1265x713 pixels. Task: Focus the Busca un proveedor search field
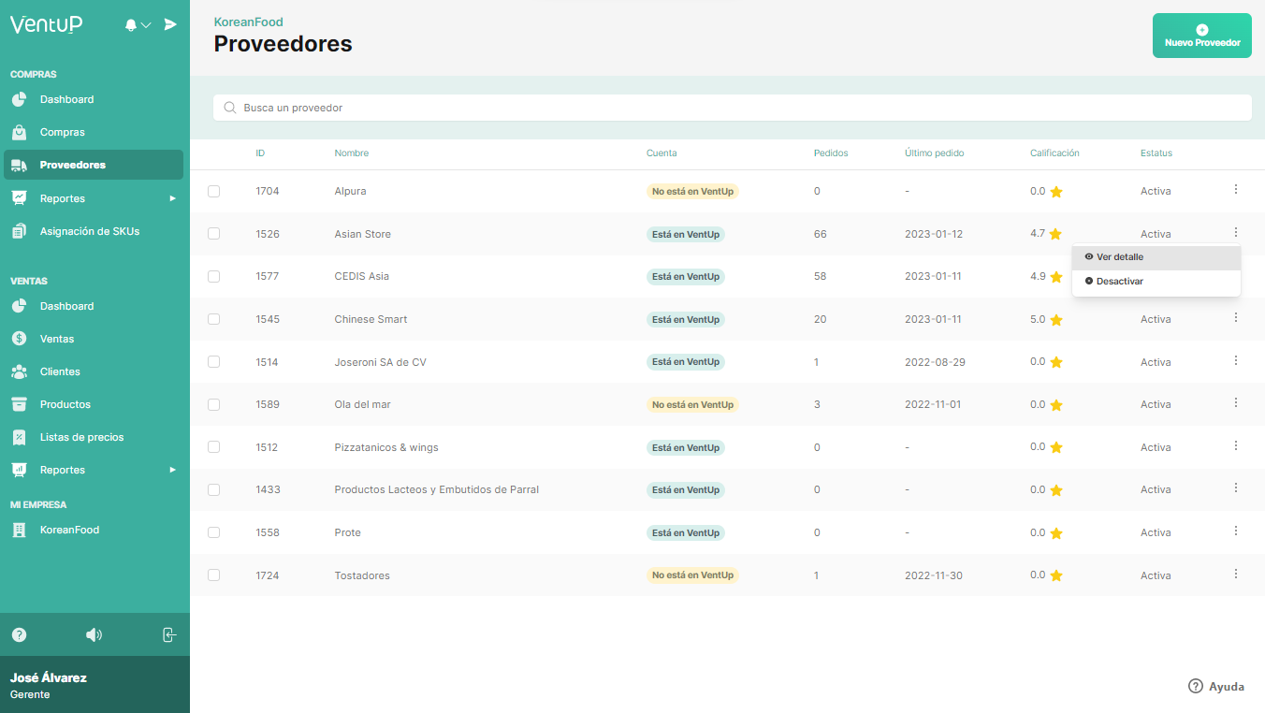coord(732,108)
